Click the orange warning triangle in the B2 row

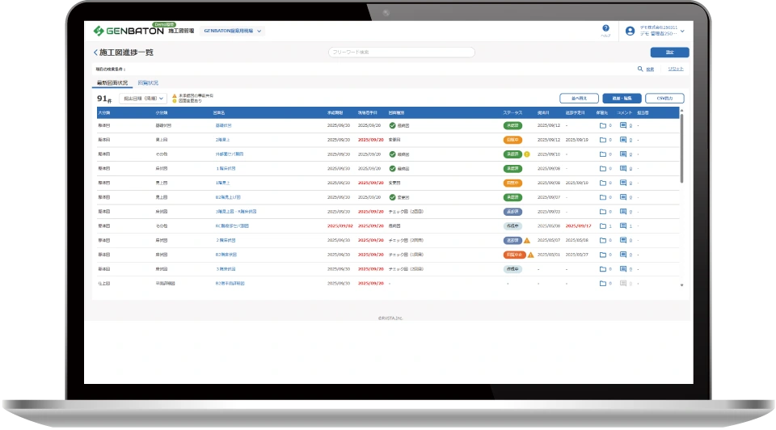530,255
